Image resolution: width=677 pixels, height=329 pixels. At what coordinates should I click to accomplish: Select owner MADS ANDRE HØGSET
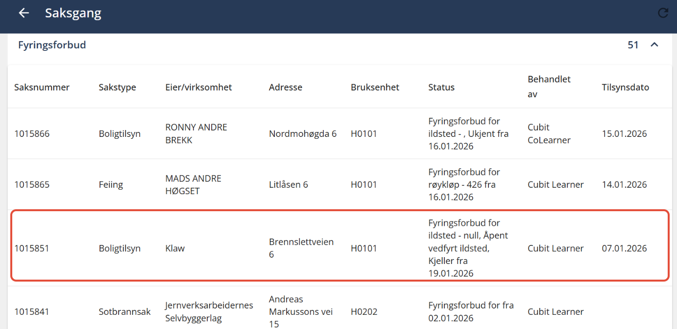pyautogui.click(x=193, y=185)
